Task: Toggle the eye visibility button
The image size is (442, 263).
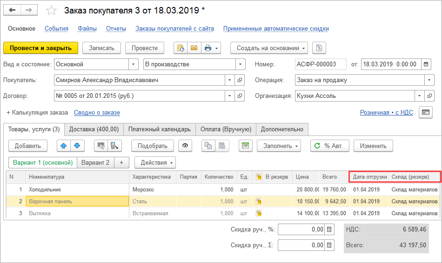Action: click(186, 146)
